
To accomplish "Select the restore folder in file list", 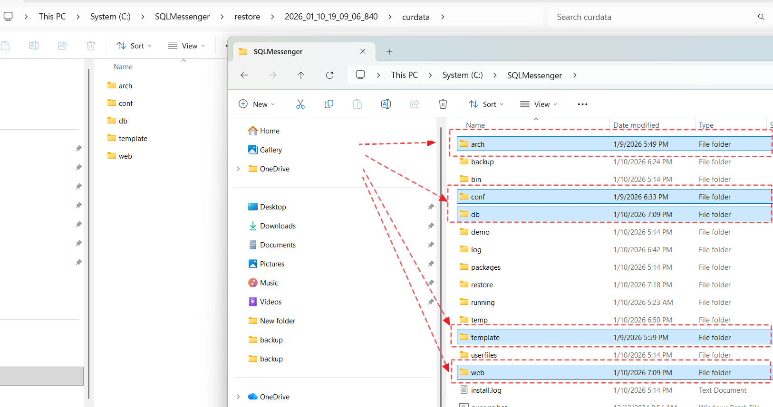I will tap(614, 284).
